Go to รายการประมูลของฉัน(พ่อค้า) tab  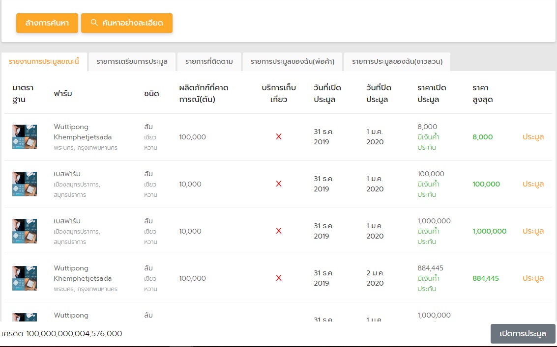coord(293,62)
